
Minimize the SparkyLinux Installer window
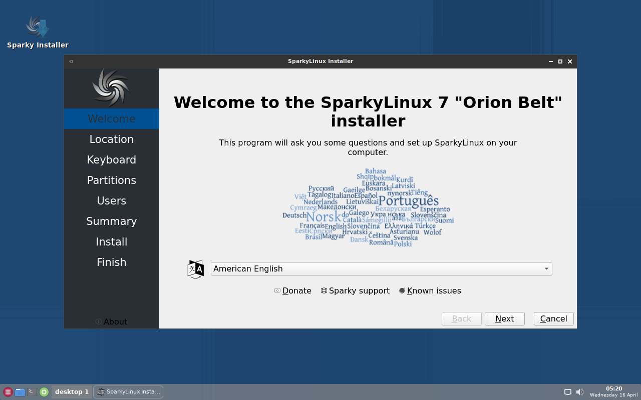click(x=551, y=61)
